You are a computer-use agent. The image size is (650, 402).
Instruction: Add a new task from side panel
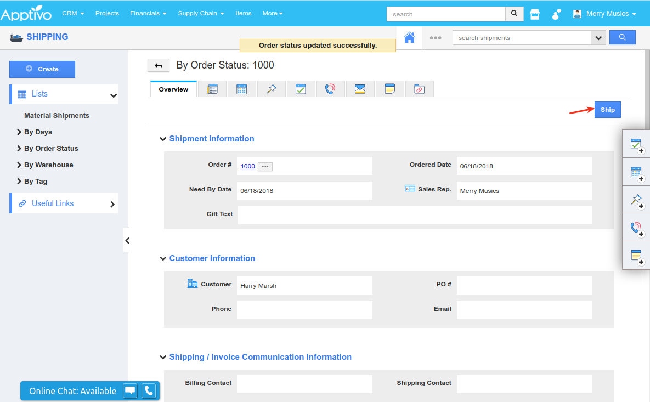pos(636,145)
